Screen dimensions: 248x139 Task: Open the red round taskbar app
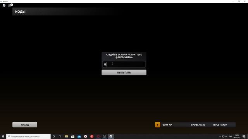pyautogui.click(x=92, y=136)
